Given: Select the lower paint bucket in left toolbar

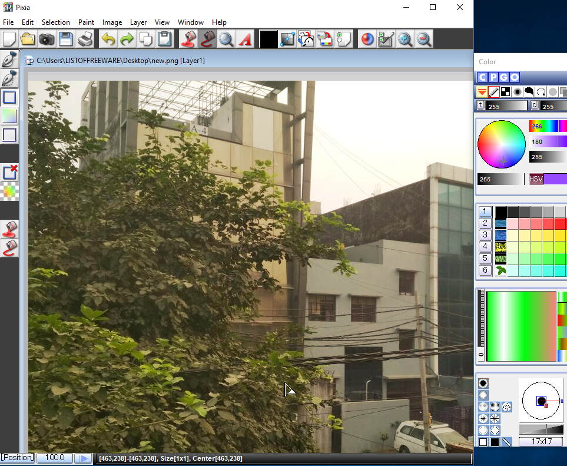Looking at the screenshot, I should pyautogui.click(x=9, y=248).
